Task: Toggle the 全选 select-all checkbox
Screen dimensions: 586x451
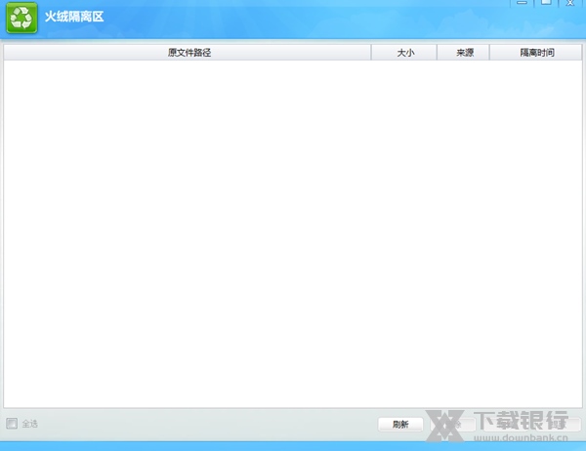Action: tap(12, 424)
